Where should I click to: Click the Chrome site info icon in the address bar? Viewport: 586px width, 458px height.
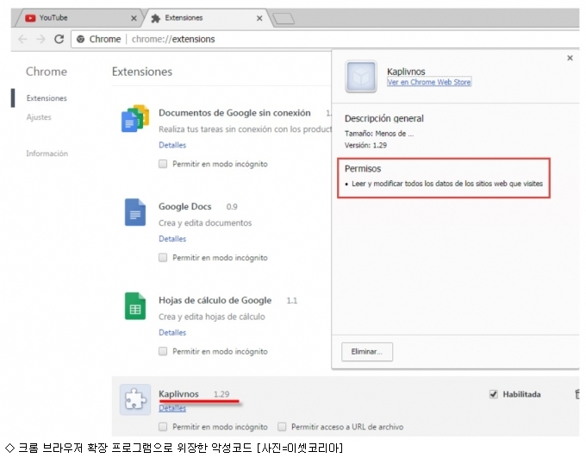pyautogui.click(x=80, y=39)
